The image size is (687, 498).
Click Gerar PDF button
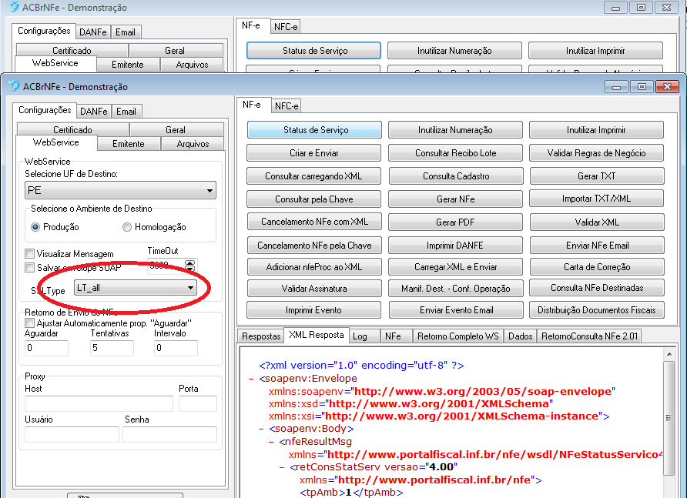click(456, 222)
